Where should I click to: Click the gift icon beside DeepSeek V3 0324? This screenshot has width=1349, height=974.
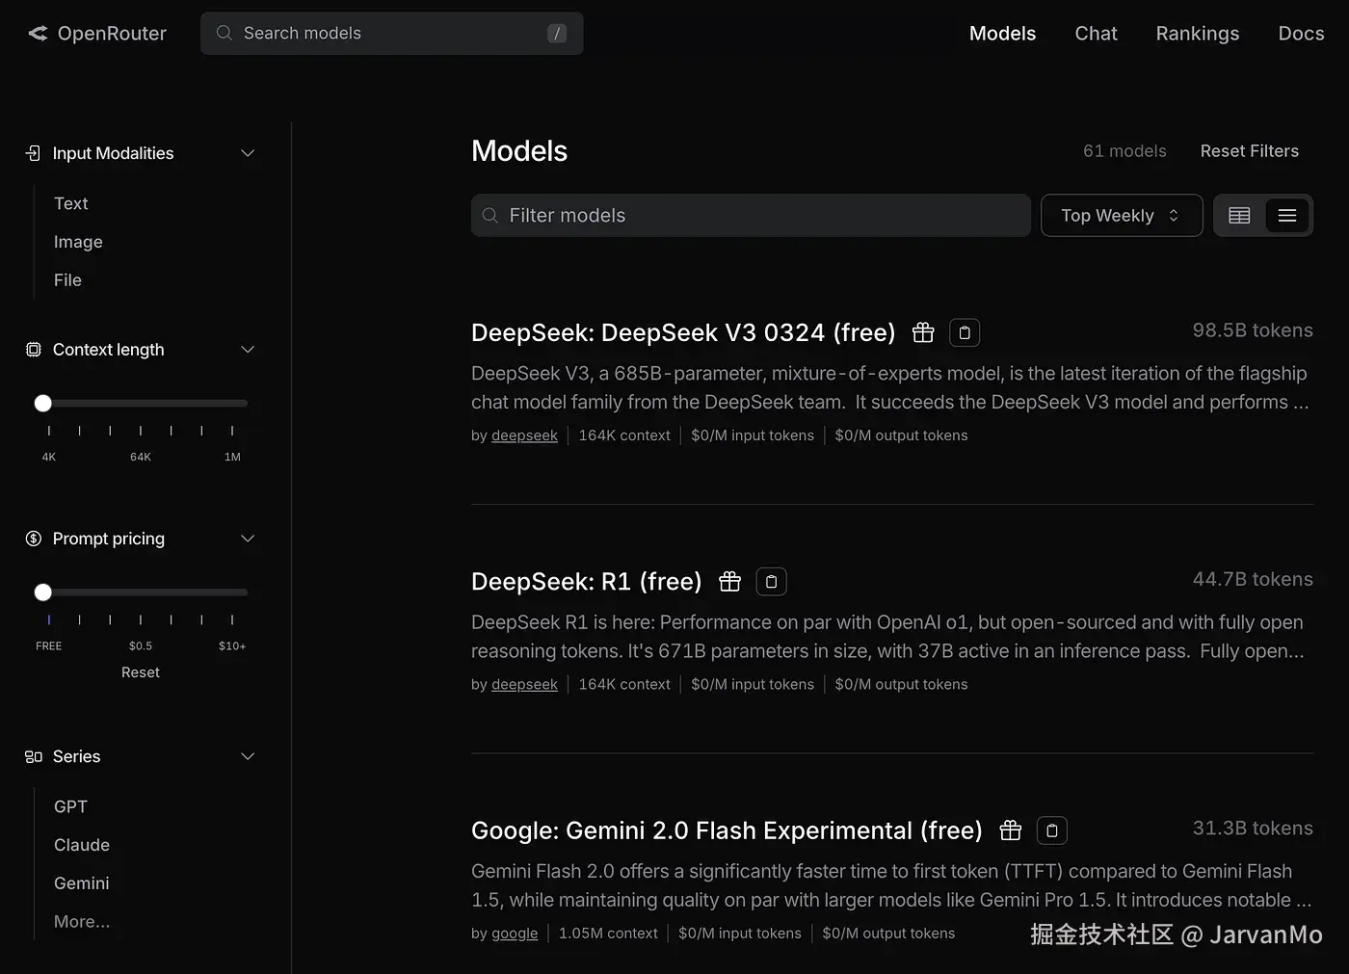coord(923,332)
